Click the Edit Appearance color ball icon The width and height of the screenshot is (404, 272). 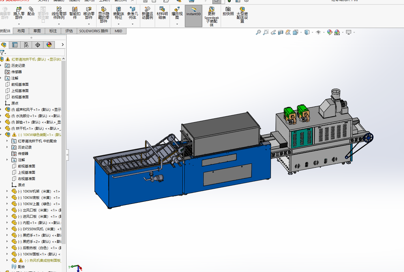[x=330, y=32]
